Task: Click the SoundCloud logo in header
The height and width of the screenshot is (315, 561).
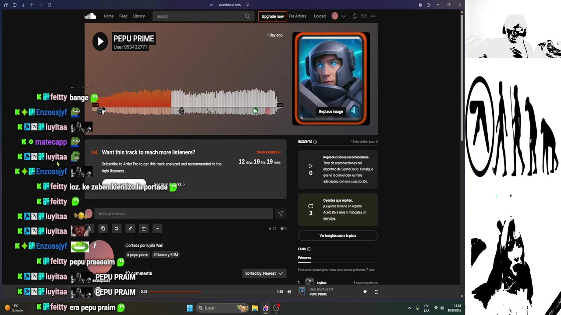Action: click(90, 16)
